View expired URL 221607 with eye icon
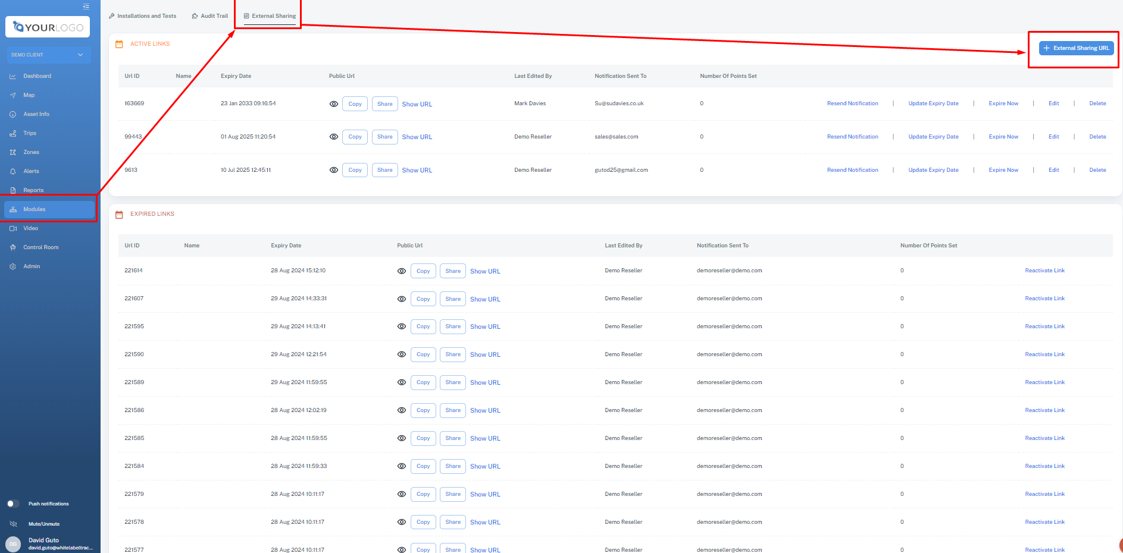Viewport: 1123px width, 553px height. pyautogui.click(x=402, y=299)
